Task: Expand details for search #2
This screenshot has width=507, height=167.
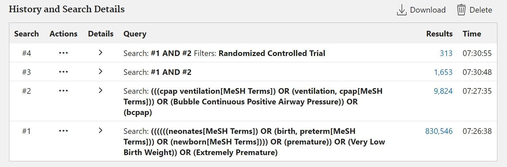Action: 100,90
